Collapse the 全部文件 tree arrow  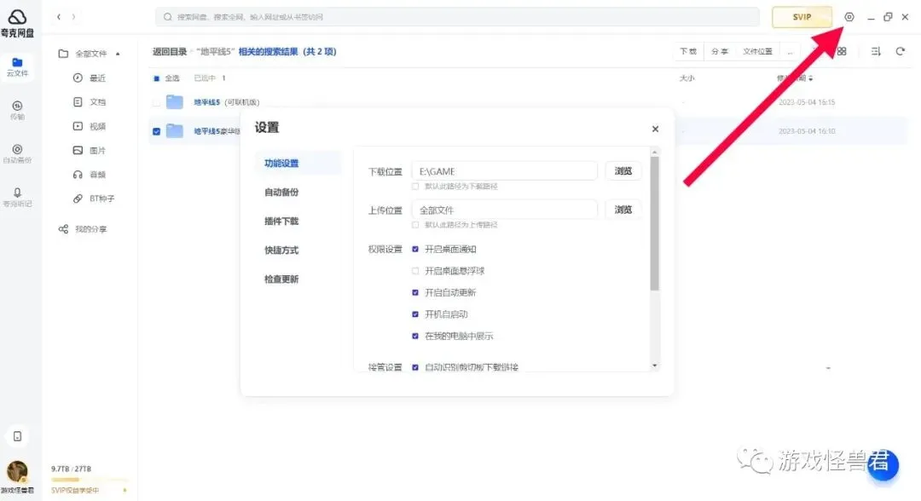coord(118,54)
